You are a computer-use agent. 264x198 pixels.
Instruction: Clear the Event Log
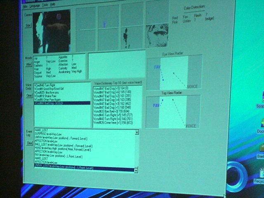pyautogui.click(x=30, y=143)
